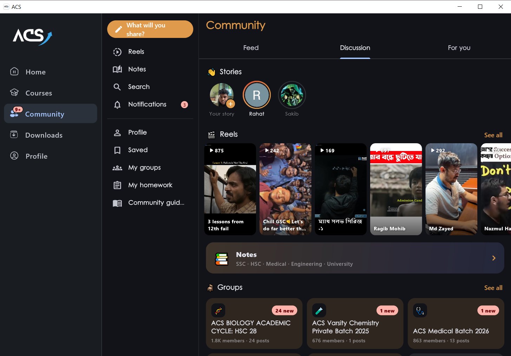This screenshot has width=511, height=356.
Task: Click the Search magnifier icon
Action: click(x=117, y=87)
